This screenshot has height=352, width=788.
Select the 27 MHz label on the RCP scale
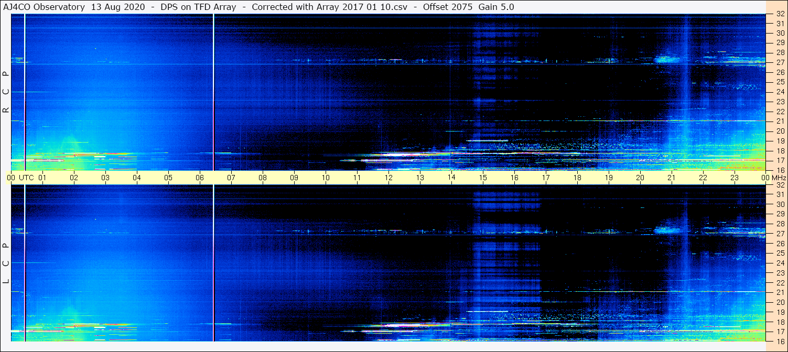tap(780, 62)
